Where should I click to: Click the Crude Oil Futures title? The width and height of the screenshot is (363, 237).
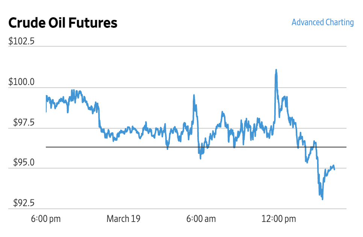63,23
